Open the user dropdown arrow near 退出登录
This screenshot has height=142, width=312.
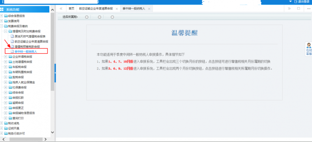(x=290, y=2)
